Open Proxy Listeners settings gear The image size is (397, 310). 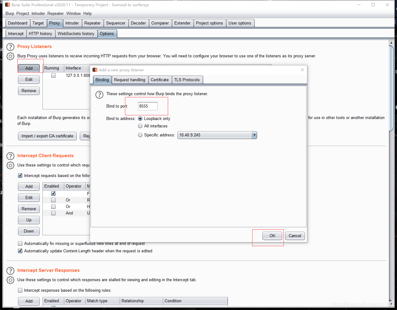tap(11, 56)
